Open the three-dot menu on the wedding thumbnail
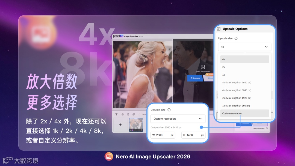Viewport: 295px width, 166px height. click(141, 130)
